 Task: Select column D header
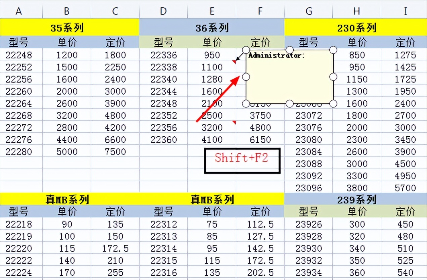[163, 11]
